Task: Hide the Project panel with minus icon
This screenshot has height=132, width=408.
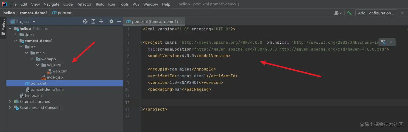Action: point(119,22)
